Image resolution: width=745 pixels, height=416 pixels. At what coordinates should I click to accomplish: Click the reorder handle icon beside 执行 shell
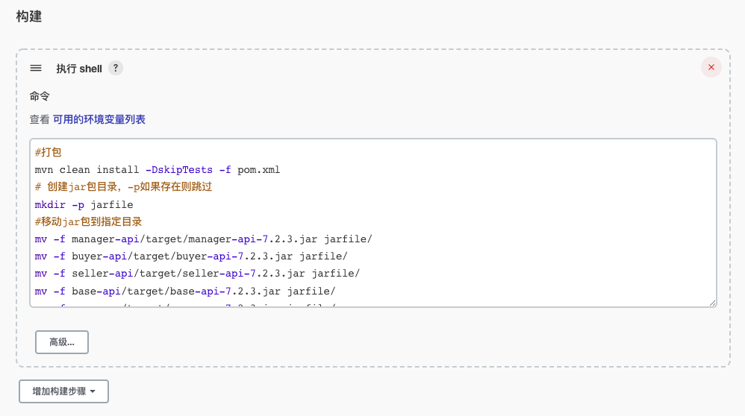point(36,69)
